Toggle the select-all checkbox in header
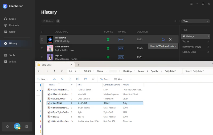 tap(42, 32)
